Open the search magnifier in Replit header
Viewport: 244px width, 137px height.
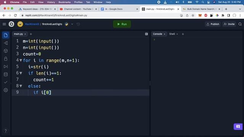point(240,24)
